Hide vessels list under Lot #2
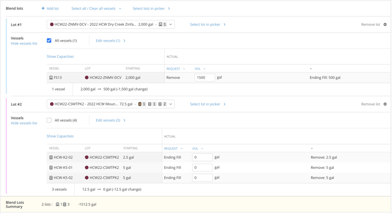Screen dimensions: 392x214 point(24,123)
